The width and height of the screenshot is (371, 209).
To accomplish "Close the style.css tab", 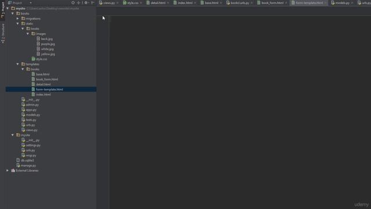I will [141, 3].
